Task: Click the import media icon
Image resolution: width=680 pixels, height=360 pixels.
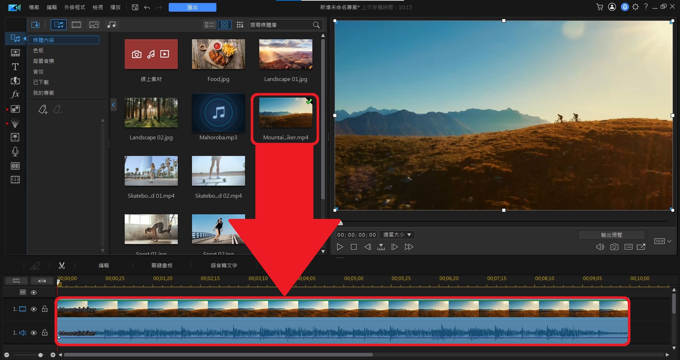Action: (35, 25)
